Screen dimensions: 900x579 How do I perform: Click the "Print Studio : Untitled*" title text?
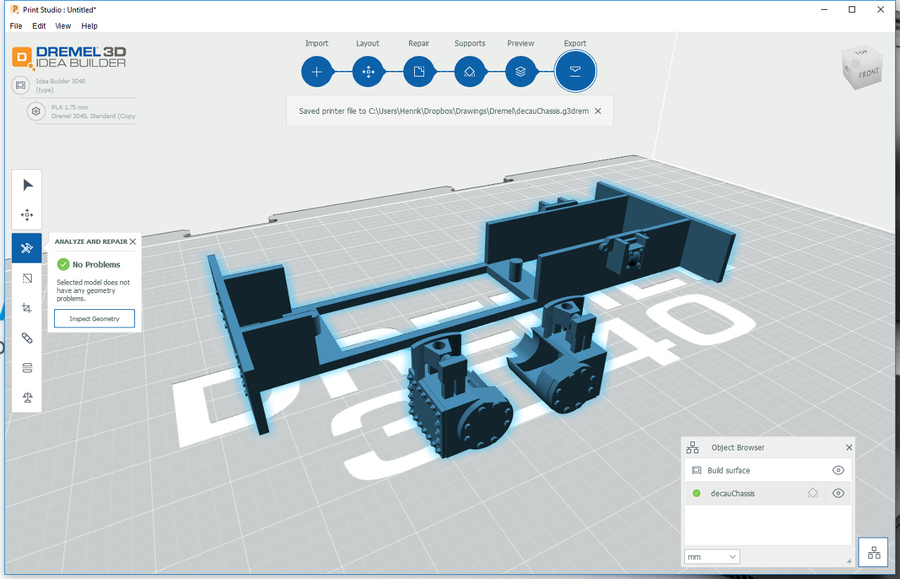59,10
